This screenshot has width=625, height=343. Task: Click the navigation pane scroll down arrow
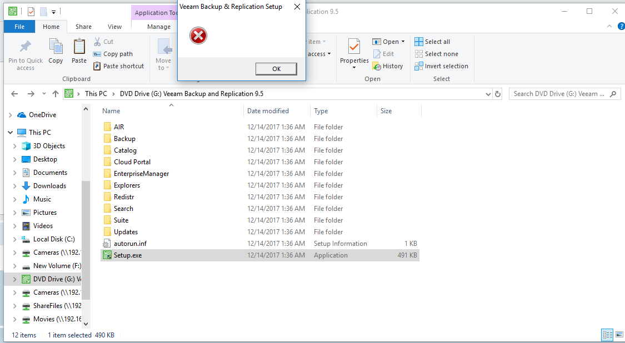pos(86,324)
